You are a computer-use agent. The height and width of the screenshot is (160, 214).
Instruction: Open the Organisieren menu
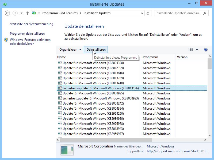[x=70, y=50]
